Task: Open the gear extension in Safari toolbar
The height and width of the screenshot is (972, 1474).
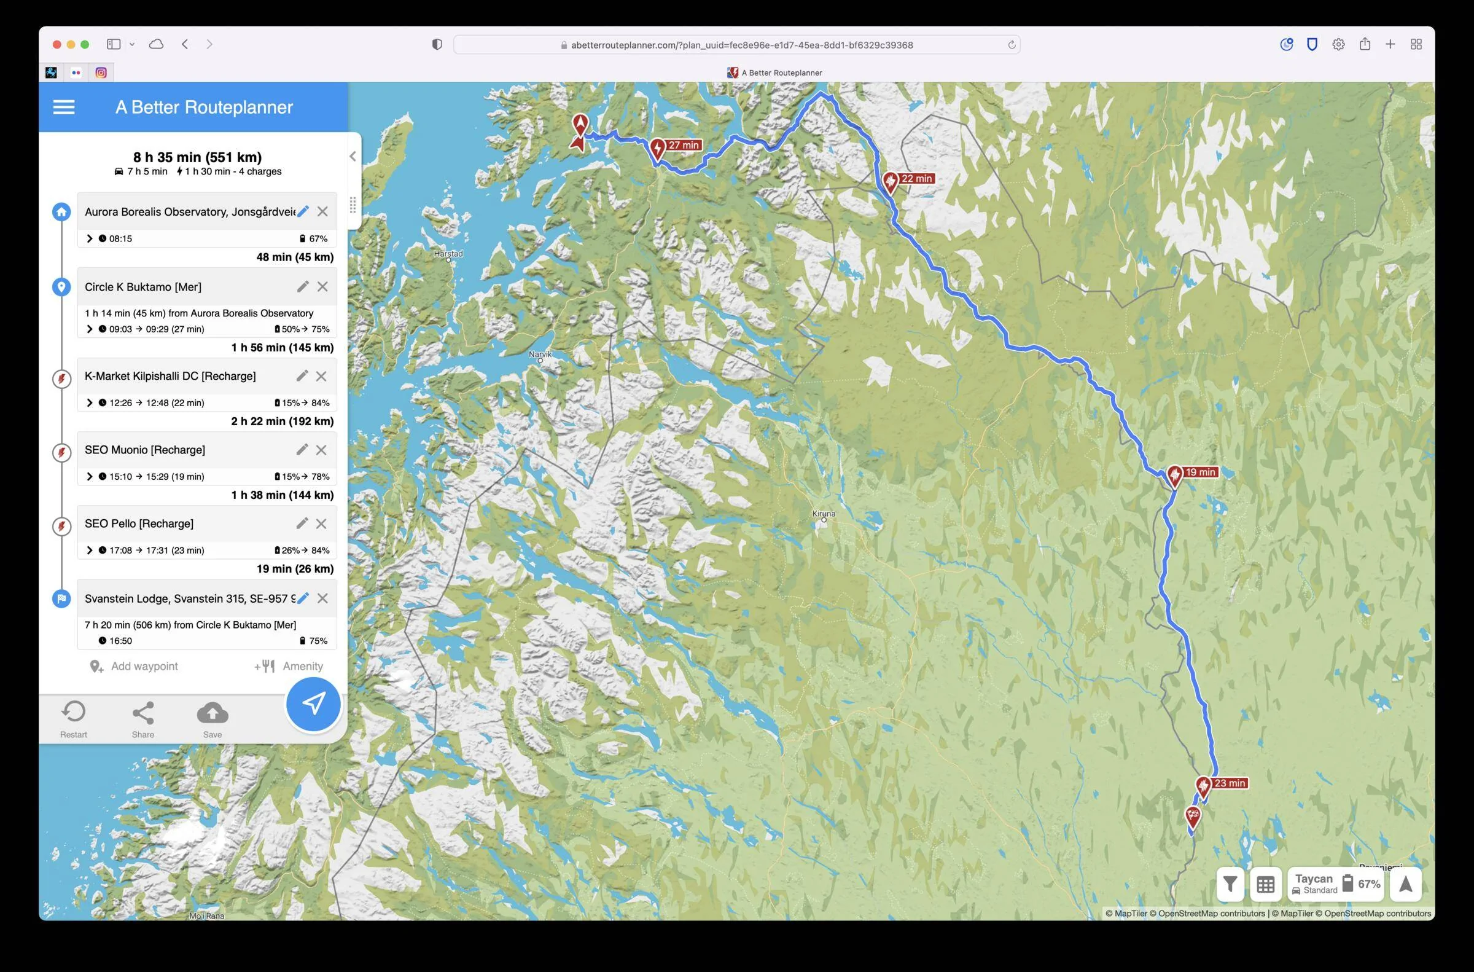Action: point(1338,44)
